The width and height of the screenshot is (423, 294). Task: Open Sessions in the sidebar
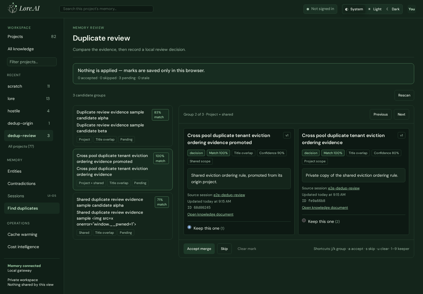tap(32, 196)
